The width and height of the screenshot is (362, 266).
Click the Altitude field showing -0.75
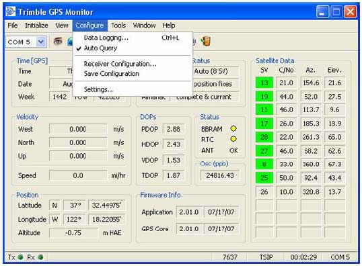point(73,233)
